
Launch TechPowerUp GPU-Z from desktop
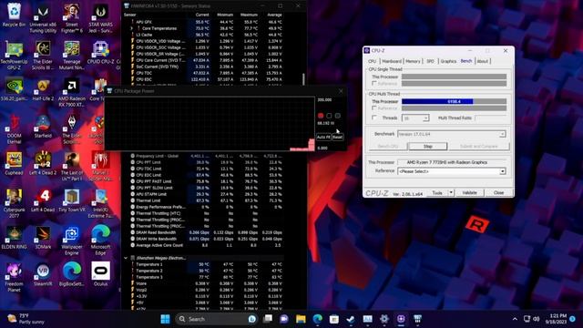[14, 55]
